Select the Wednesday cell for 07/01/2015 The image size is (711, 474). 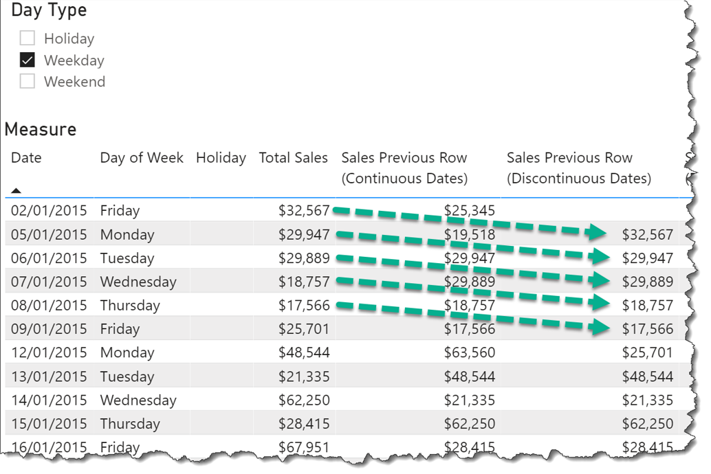coord(138,282)
